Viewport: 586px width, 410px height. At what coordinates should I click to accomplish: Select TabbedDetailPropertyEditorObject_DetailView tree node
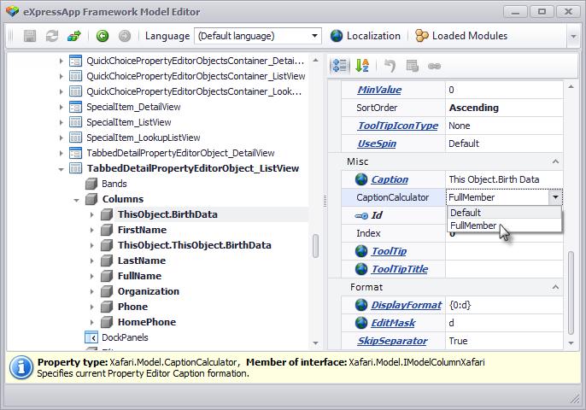(x=180, y=153)
